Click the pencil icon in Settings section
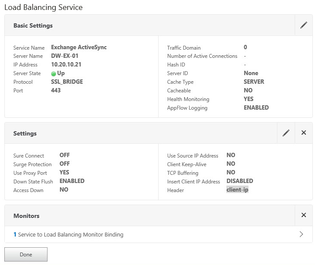Screen dimensions: 315x265 pyautogui.click(x=286, y=133)
